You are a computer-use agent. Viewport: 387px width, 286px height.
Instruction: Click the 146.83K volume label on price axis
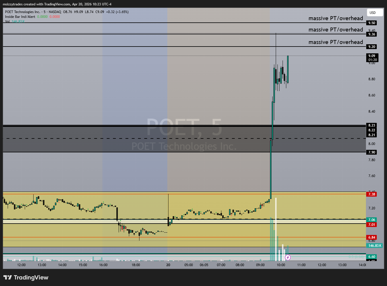pos(375,245)
